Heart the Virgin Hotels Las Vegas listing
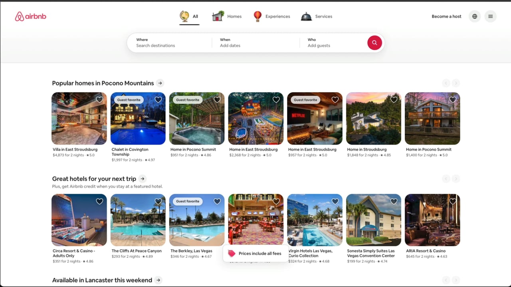The image size is (511, 287). [x=335, y=201]
